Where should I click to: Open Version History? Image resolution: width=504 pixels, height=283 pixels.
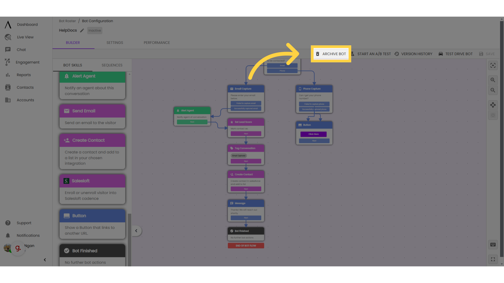click(413, 54)
